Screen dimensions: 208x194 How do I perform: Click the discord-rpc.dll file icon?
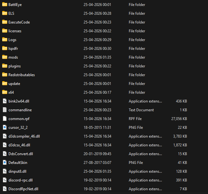[4, 180]
